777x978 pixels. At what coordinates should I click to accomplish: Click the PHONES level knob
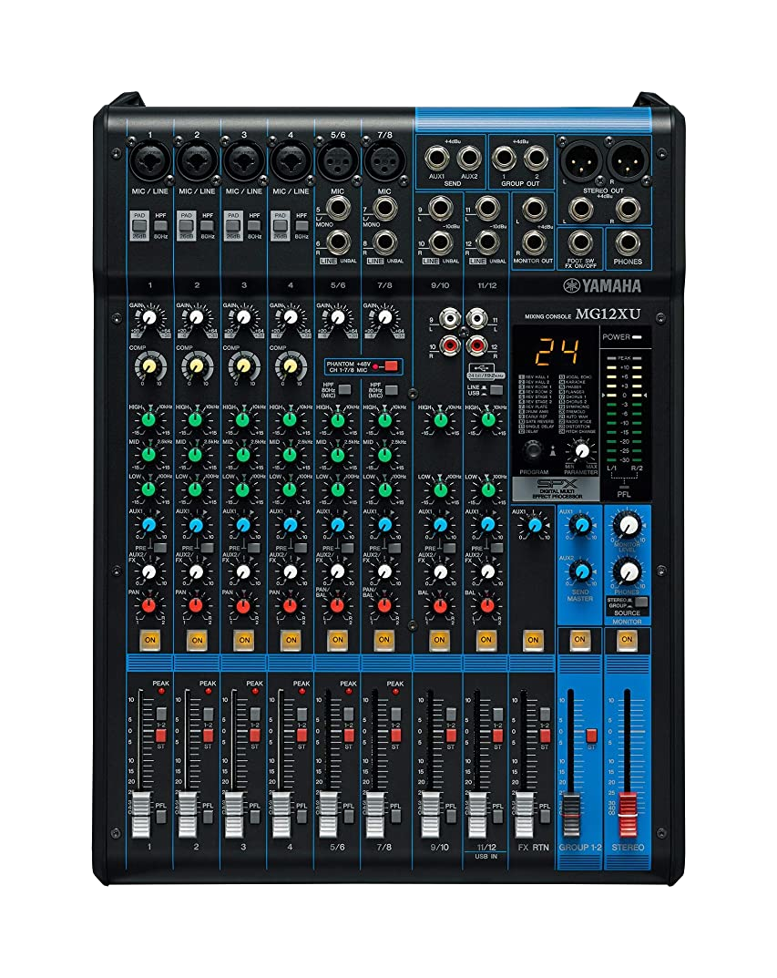pyautogui.click(x=629, y=571)
